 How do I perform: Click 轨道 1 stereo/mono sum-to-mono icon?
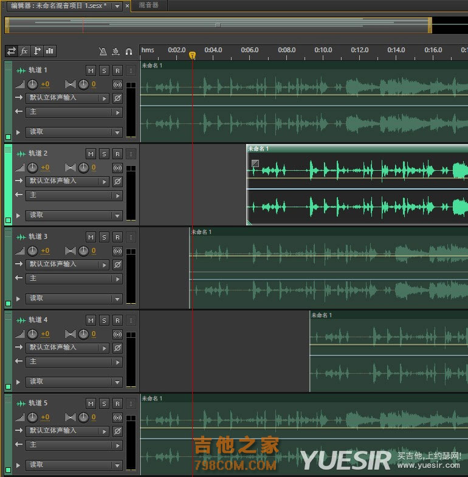(117, 84)
